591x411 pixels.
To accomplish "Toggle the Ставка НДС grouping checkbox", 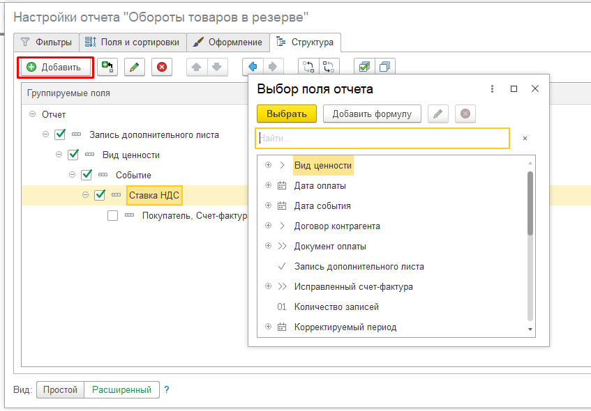I will 100,195.
